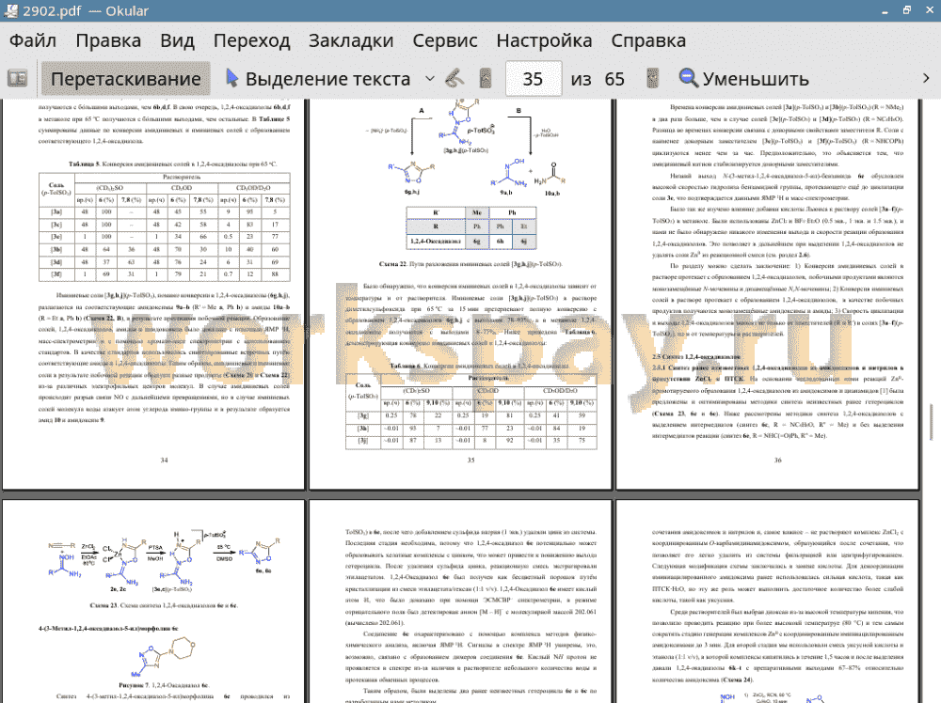Expand the Выделение текста tool dropdown arrow
Viewport: 941px width, 703px height.
(430, 79)
